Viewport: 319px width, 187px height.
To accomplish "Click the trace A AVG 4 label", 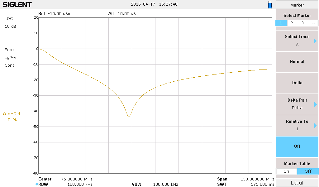I will pyautogui.click(x=12, y=113).
